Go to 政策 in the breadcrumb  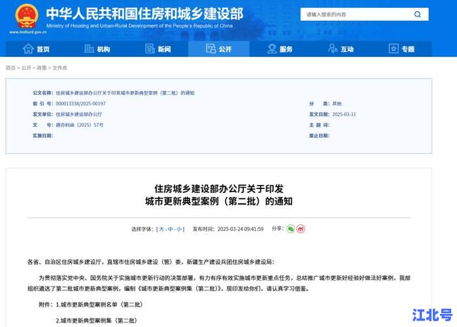pos(42,68)
